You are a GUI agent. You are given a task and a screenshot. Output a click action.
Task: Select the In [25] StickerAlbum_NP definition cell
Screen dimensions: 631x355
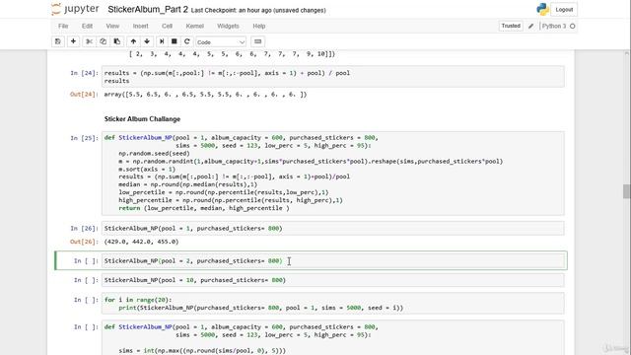point(333,174)
